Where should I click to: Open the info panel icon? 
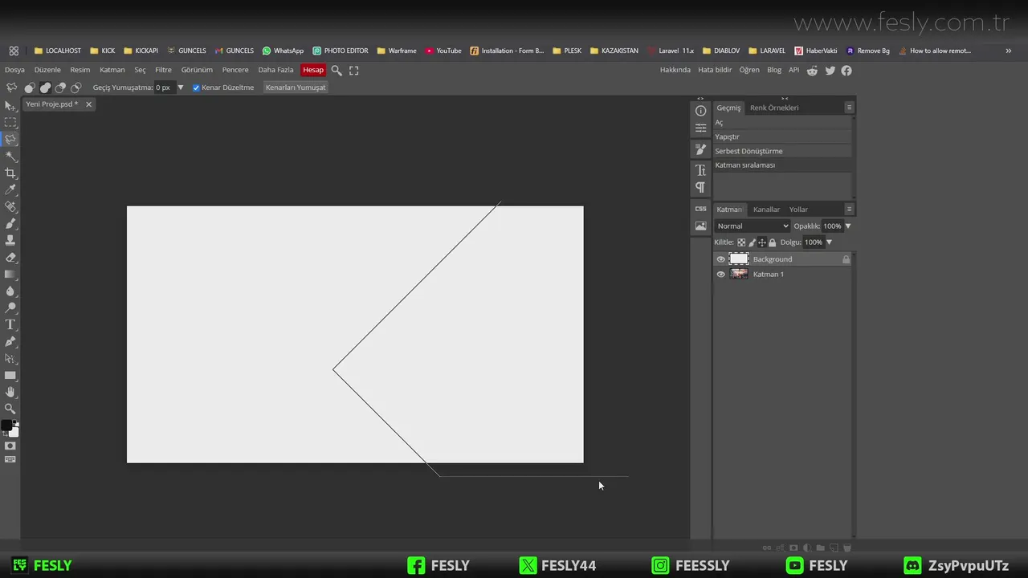700,111
